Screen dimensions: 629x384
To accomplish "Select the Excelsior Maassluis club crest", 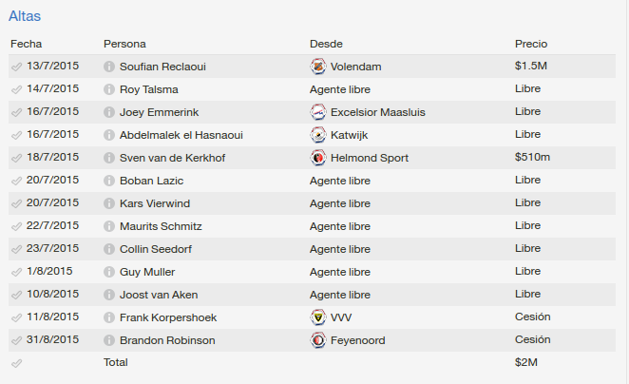I will (x=318, y=112).
